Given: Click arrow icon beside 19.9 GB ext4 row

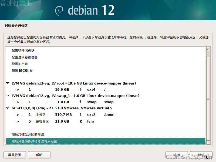Looking at the screenshot, I should click(18, 90).
